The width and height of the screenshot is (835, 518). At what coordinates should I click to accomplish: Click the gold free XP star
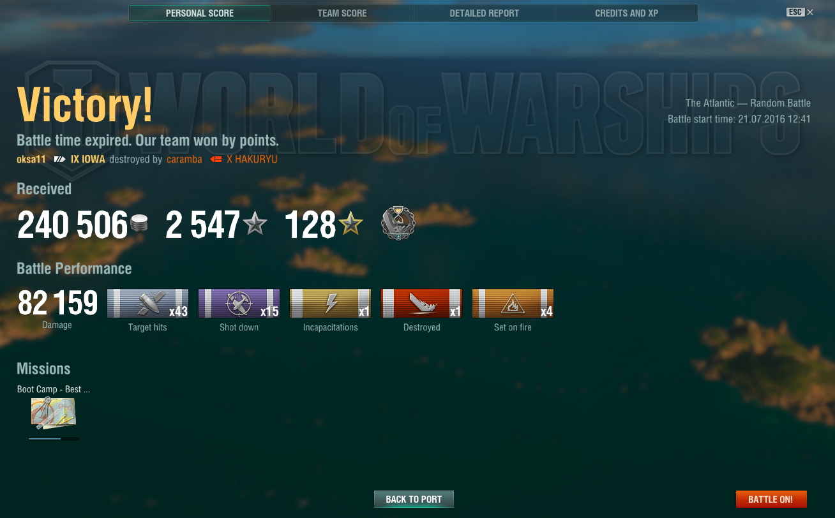coord(350,223)
